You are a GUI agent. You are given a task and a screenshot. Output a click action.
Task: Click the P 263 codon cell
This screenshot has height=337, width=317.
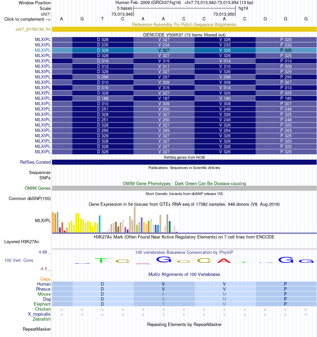[286, 131]
